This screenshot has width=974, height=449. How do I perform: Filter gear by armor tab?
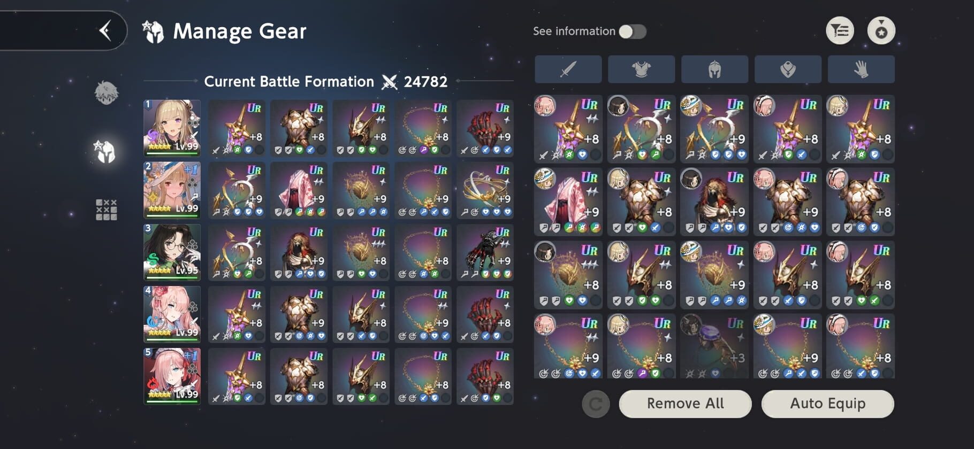(641, 69)
